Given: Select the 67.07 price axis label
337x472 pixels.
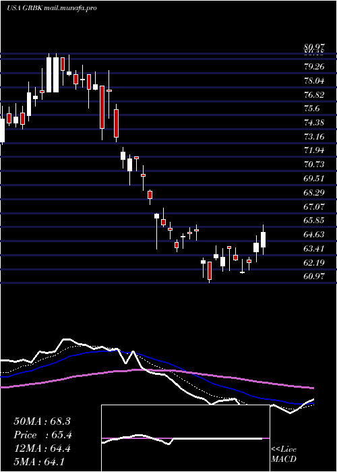Looking at the screenshot, I should (x=315, y=206).
